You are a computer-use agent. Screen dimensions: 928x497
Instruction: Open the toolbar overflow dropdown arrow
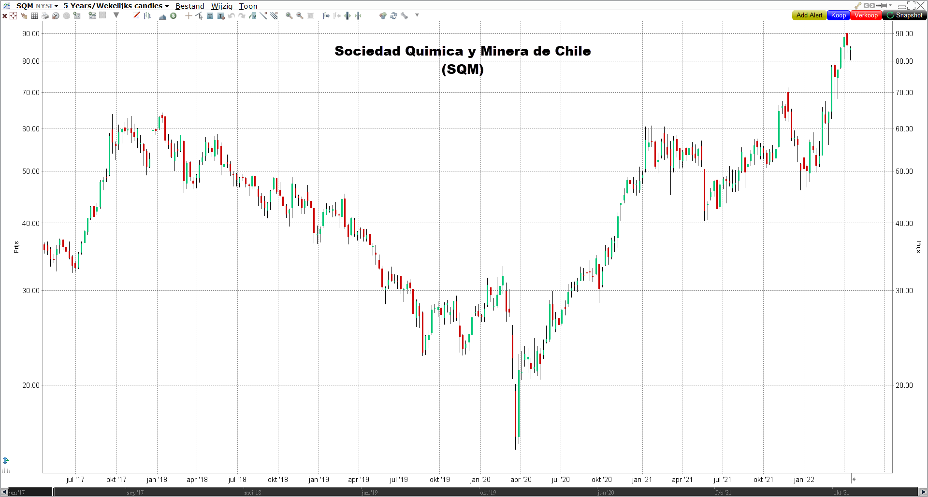[417, 15]
